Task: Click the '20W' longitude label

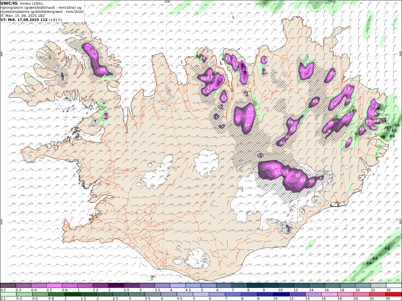Action: 167,2
